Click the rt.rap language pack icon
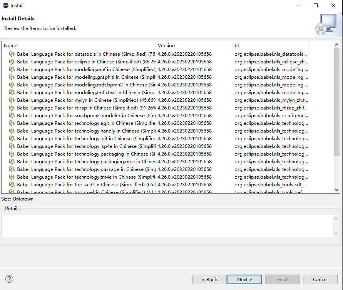This screenshot has width=343, height=290. [x=12, y=108]
